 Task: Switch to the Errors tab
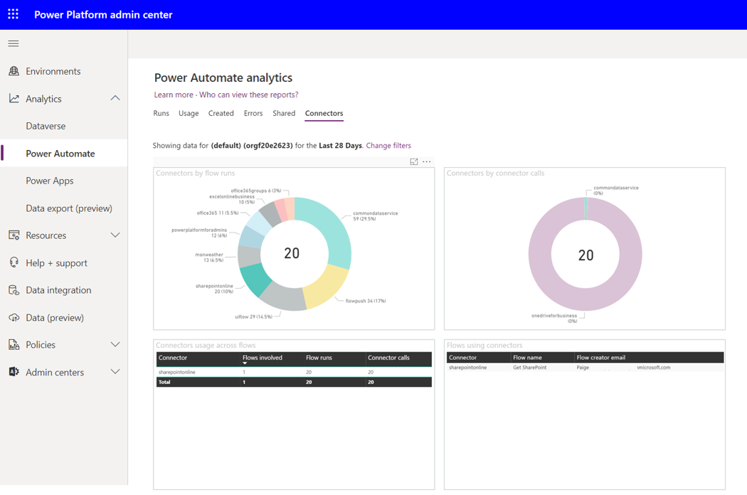(x=253, y=113)
